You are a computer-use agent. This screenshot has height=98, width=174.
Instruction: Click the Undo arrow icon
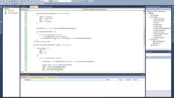point(24,1)
